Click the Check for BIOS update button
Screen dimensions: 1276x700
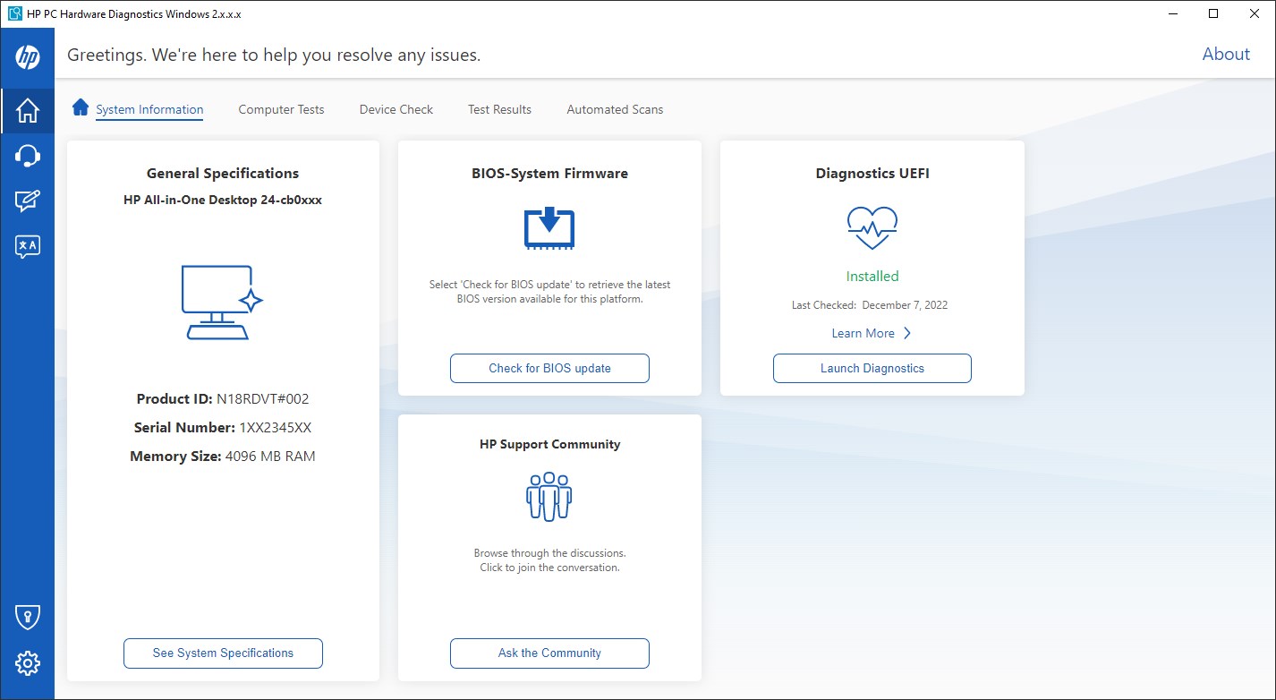tap(549, 368)
